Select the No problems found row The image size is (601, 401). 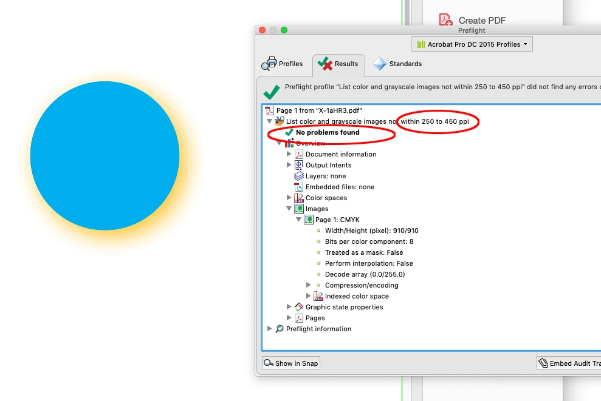(322, 132)
